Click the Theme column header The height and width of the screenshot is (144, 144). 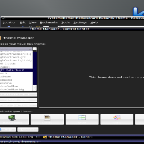(x=16, y=49)
